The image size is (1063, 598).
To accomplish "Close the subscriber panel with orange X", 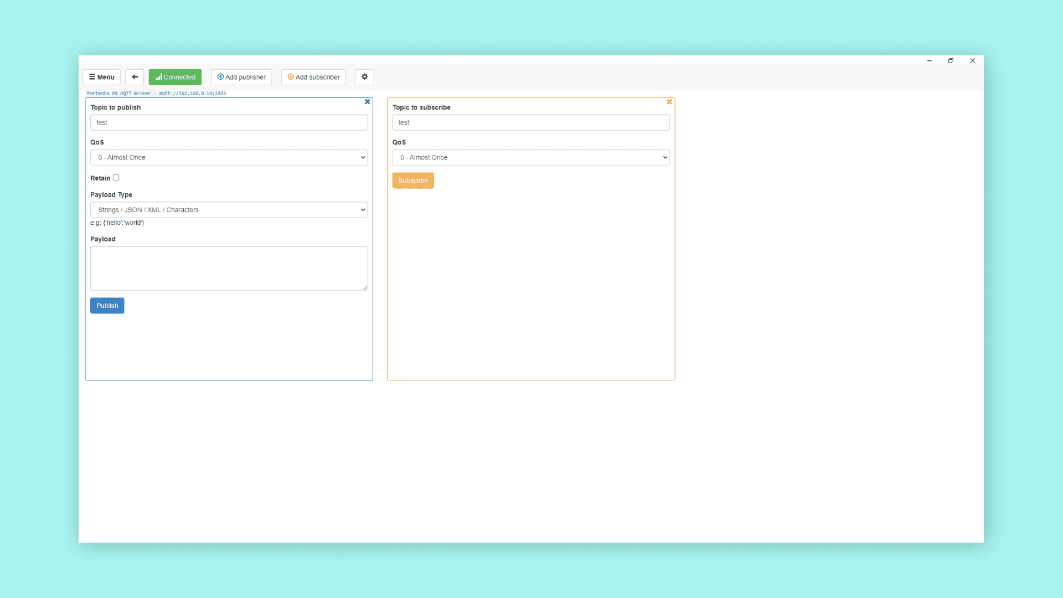I will coord(669,102).
